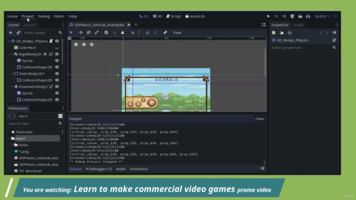Screen dimensions: 356x200
Task: Choose the Move mode tool
Action: point(81,32)
